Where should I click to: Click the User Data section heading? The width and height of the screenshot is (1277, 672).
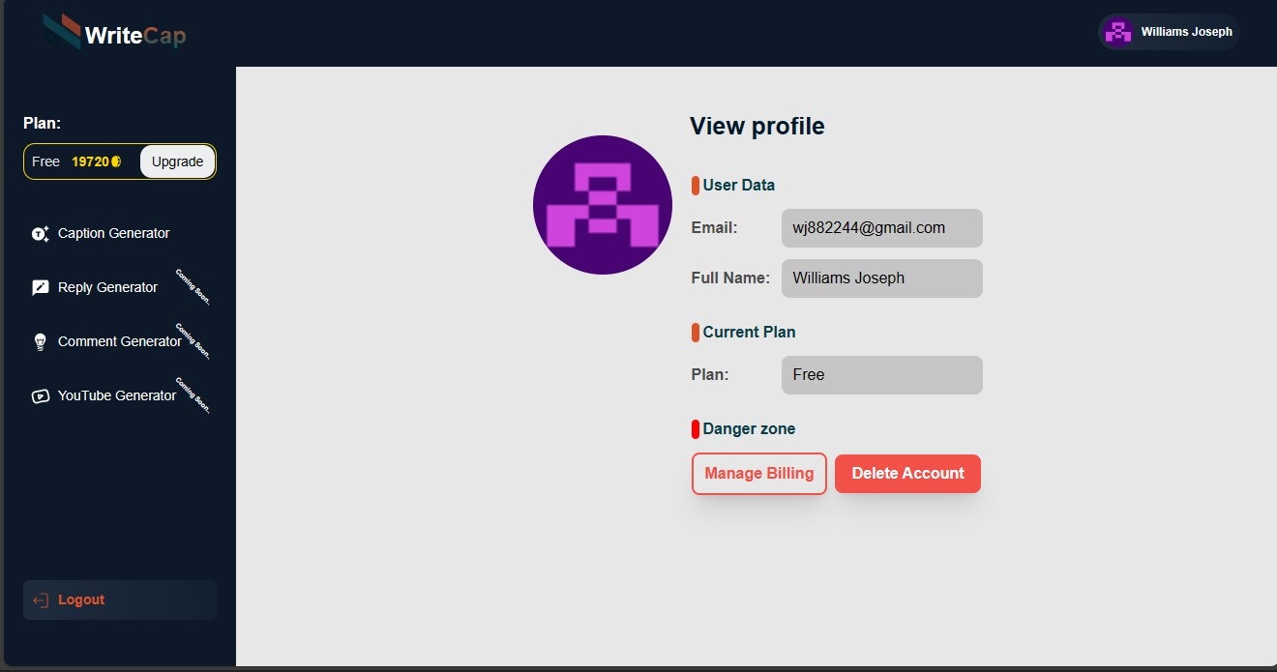click(x=738, y=185)
